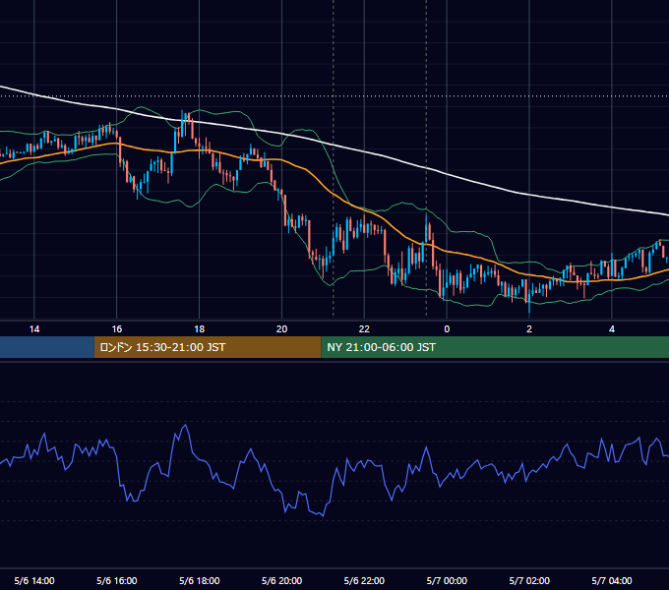Click the 5/6 22:00 date label
This screenshot has height=590, width=669.
[x=364, y=580]
